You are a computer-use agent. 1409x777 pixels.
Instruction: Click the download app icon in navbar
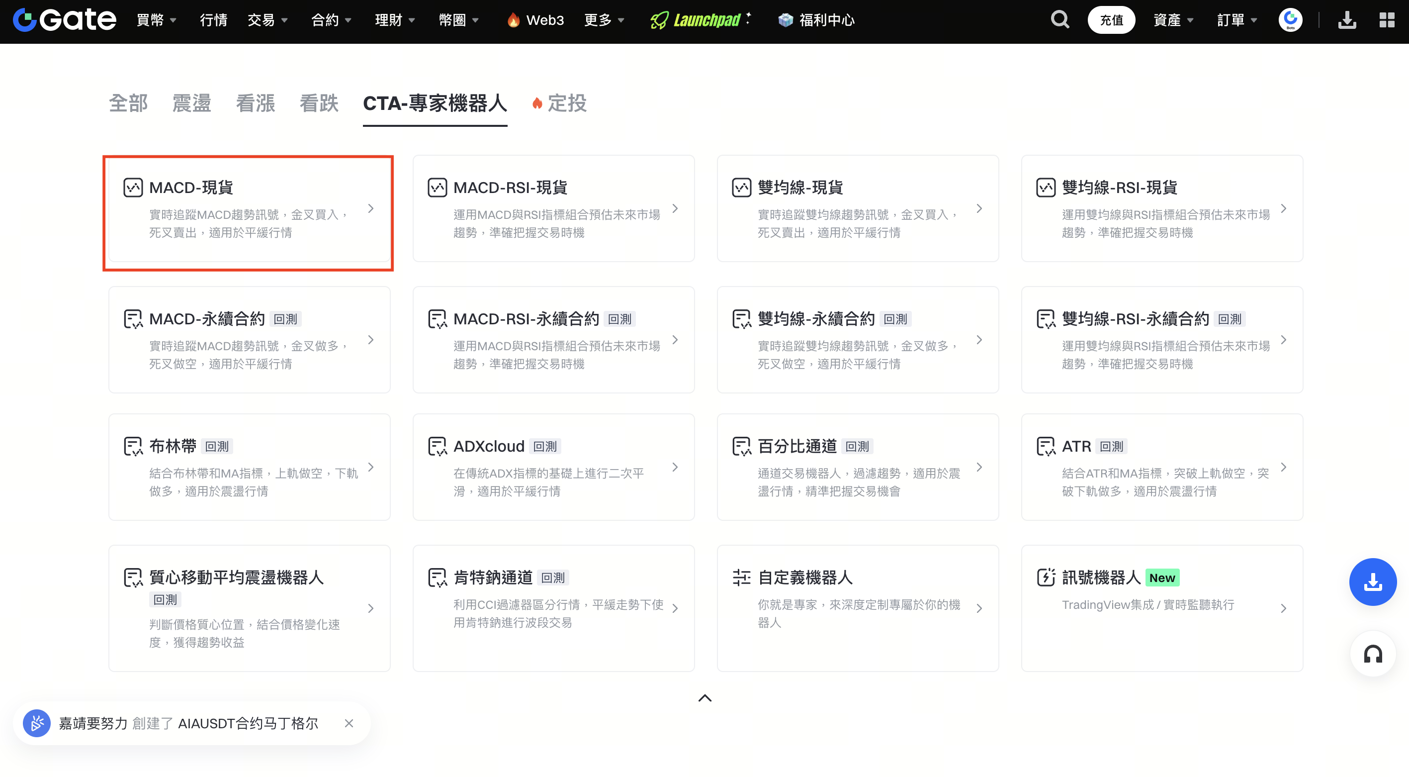[x=1347, y=20]
